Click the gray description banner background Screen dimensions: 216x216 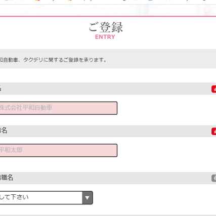click(x=108, y=59)
